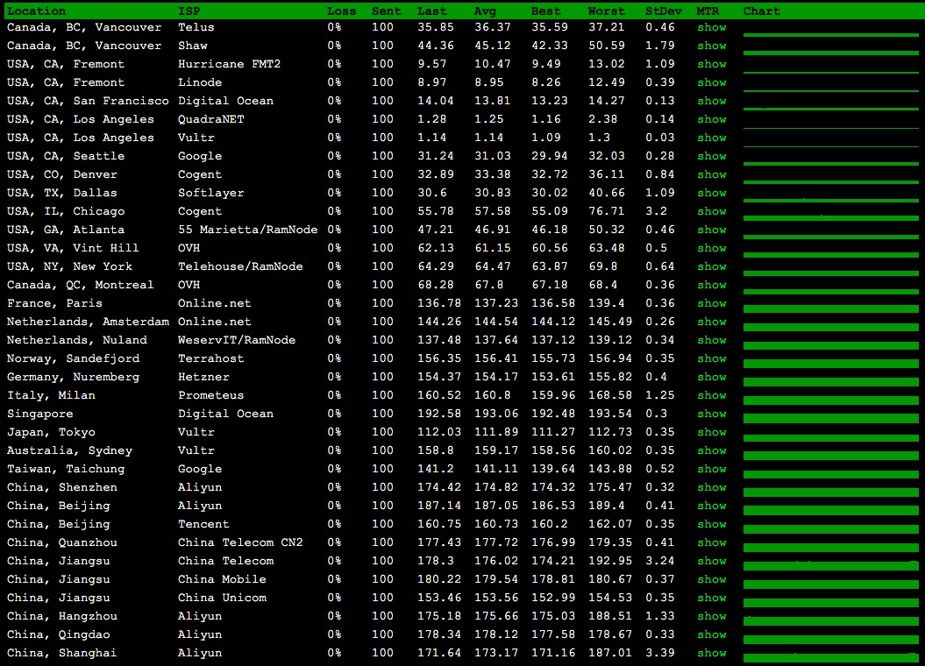Select StDev value 3.39 for Shanghai

point(660,653)
